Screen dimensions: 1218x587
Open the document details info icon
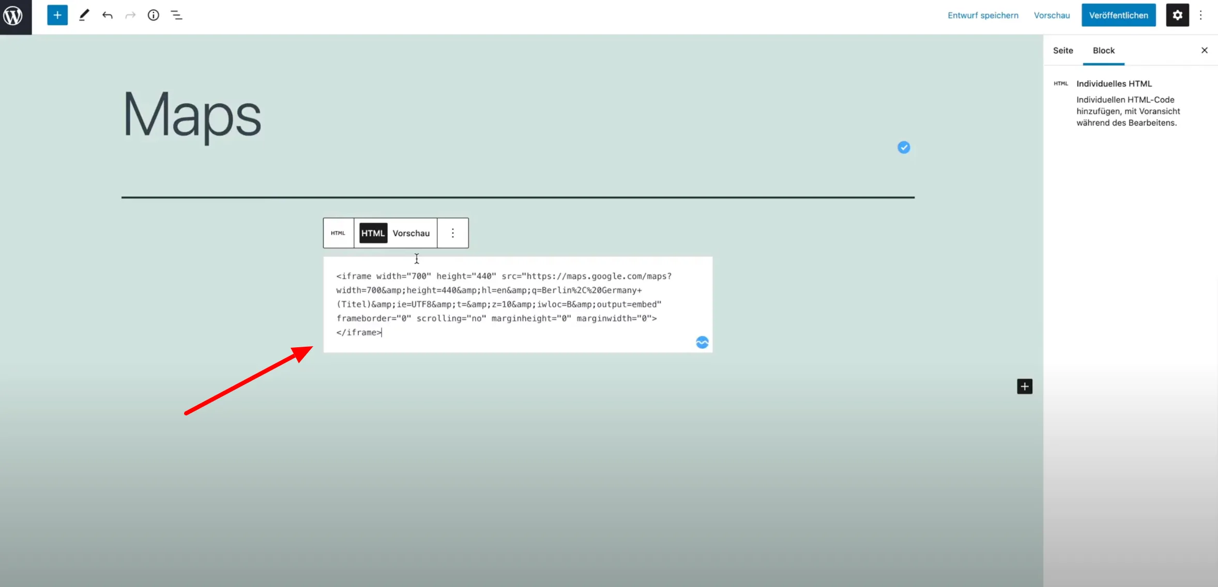(x=154, y=16)
